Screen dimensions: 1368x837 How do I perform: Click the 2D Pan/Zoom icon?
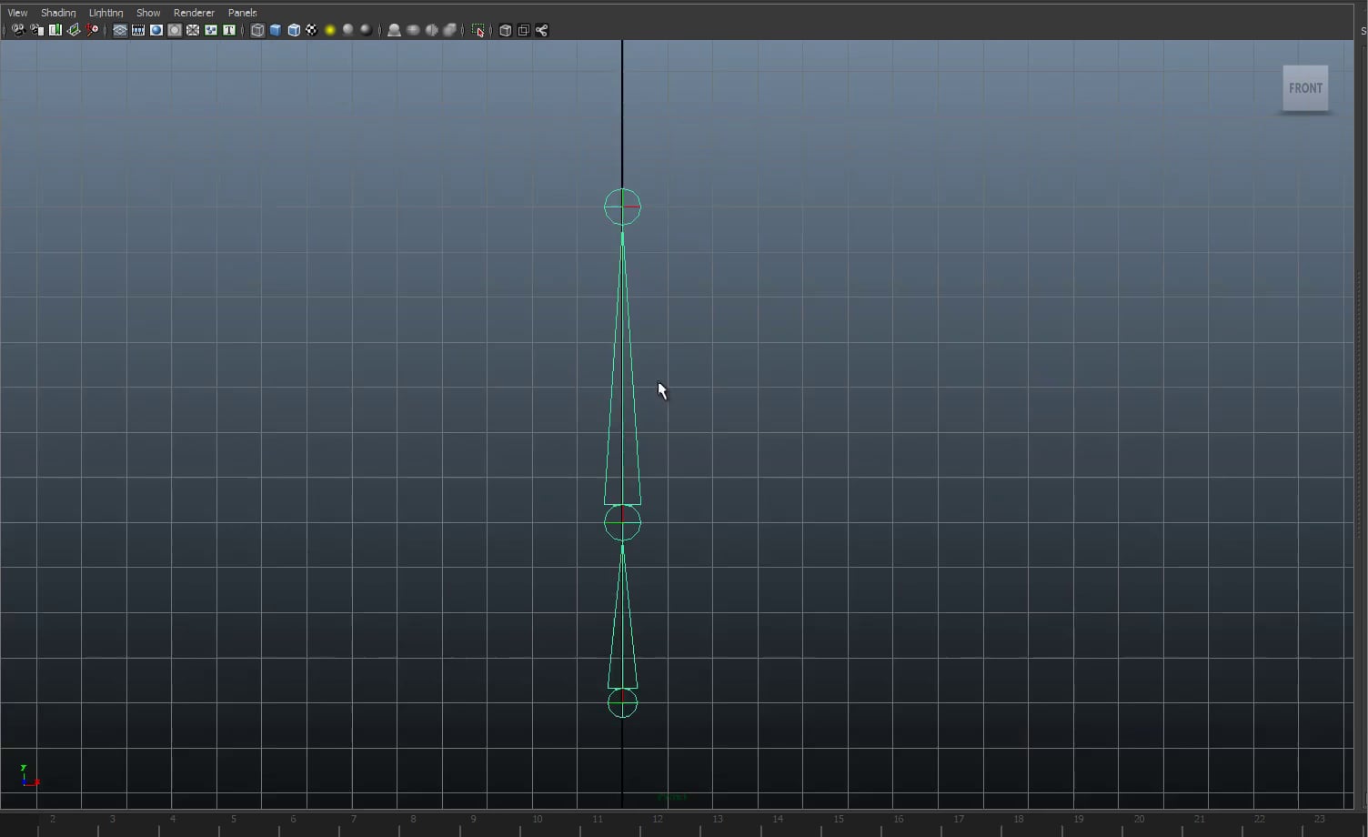[92, 30]
